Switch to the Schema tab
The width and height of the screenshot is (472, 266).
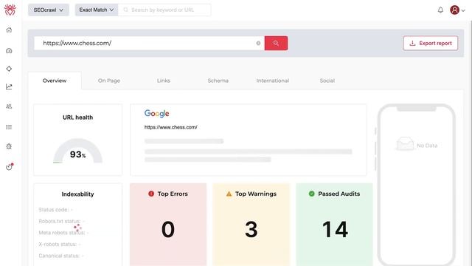click(x=218, y=81)
